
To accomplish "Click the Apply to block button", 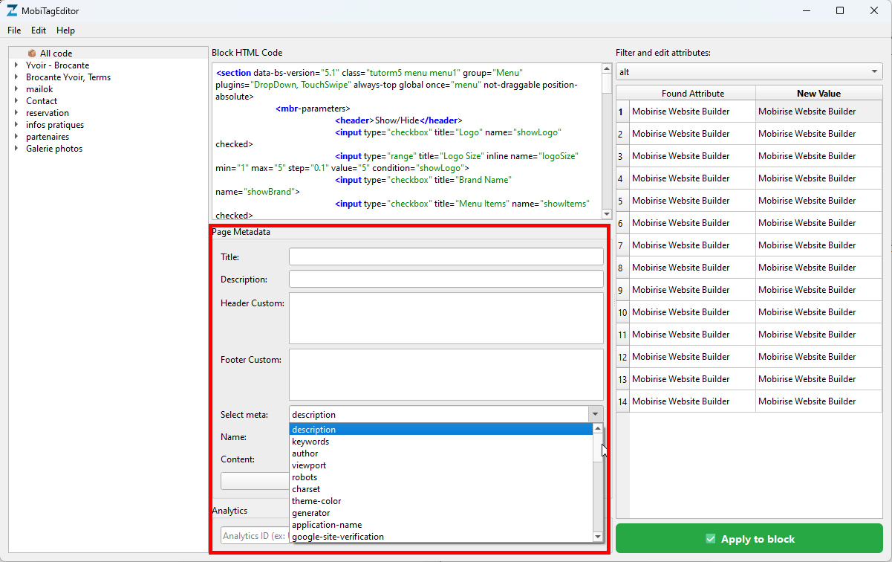I will tap(749, 539).
